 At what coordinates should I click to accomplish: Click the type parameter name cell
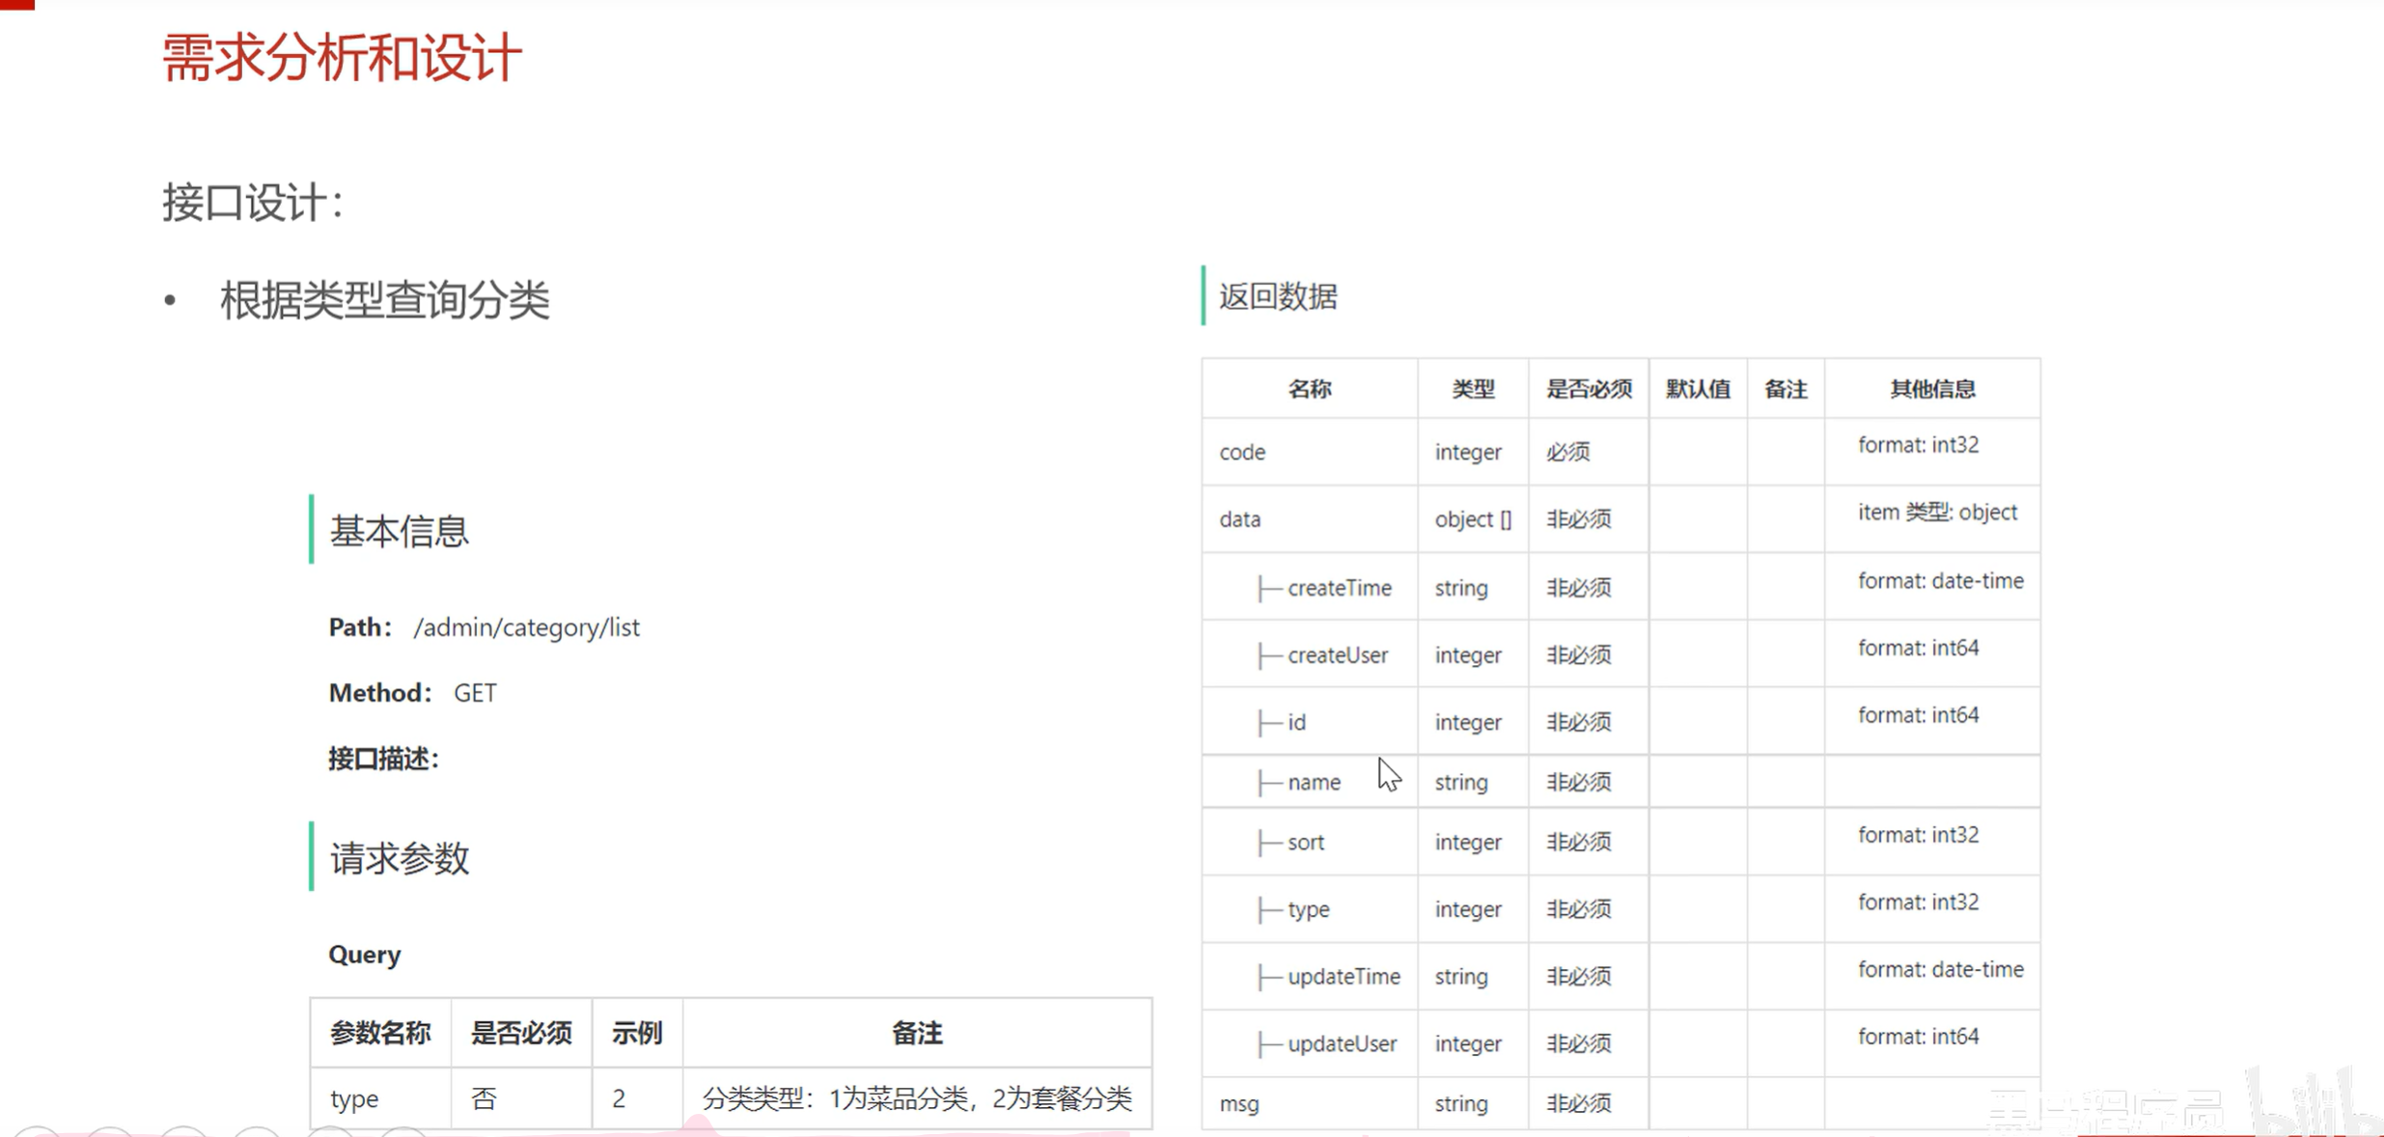click(354, 1098)
